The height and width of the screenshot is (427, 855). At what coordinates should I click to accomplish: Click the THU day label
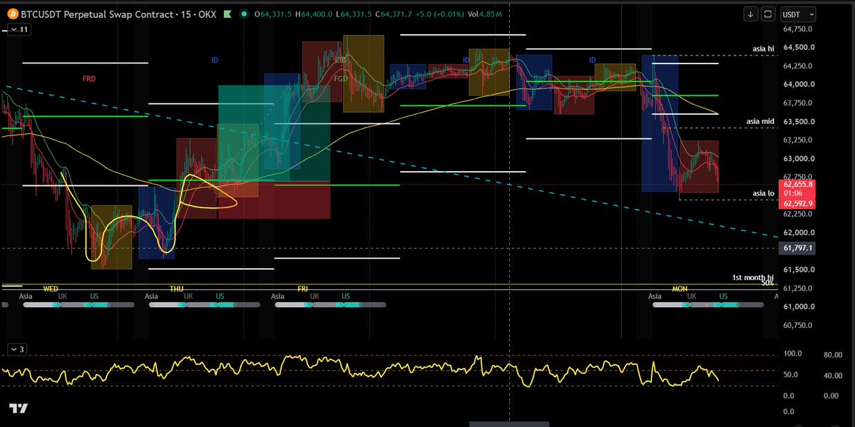pyautogui.click(x=177, y=288)
